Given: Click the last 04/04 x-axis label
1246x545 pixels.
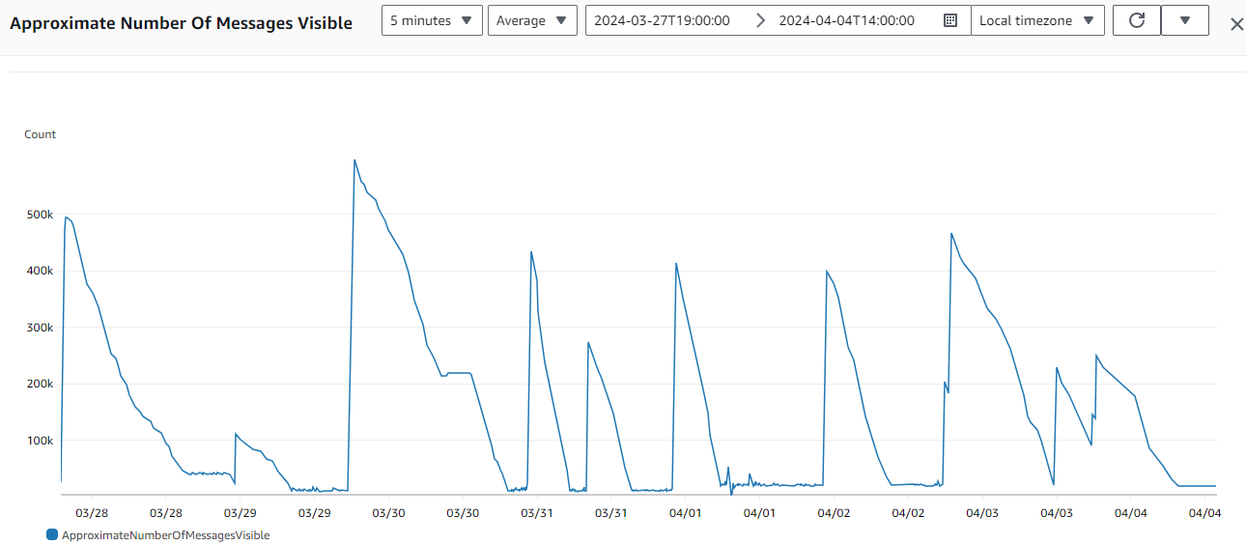Looking at the screenshot, I should pos(1204,513).
